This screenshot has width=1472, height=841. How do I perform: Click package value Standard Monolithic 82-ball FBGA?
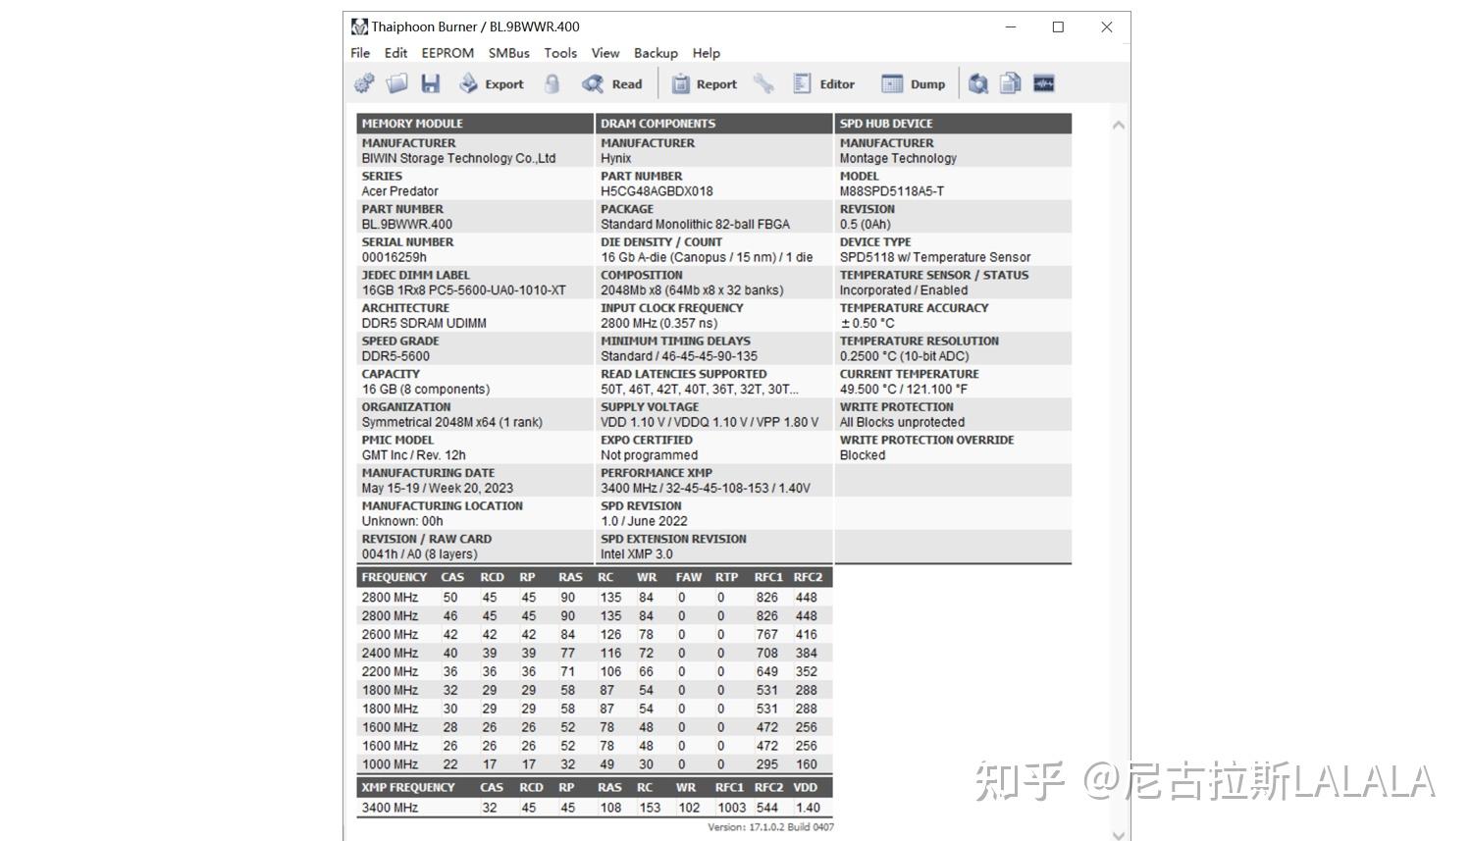[695, 224]
